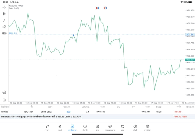Image resolution: width=195 pixels, height=136 pixels.
Task: Open the objects and shapes tool
Action: coord(4,27)
